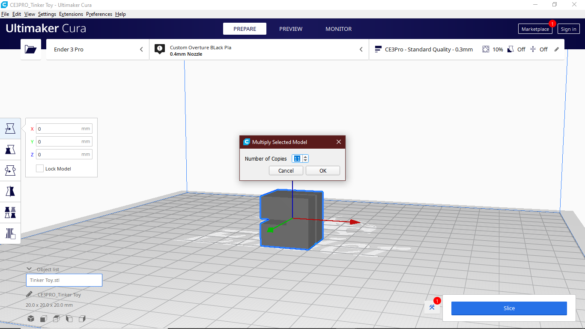Open the Edit menu
Screen dimensions: 585x329
point(17,14)
